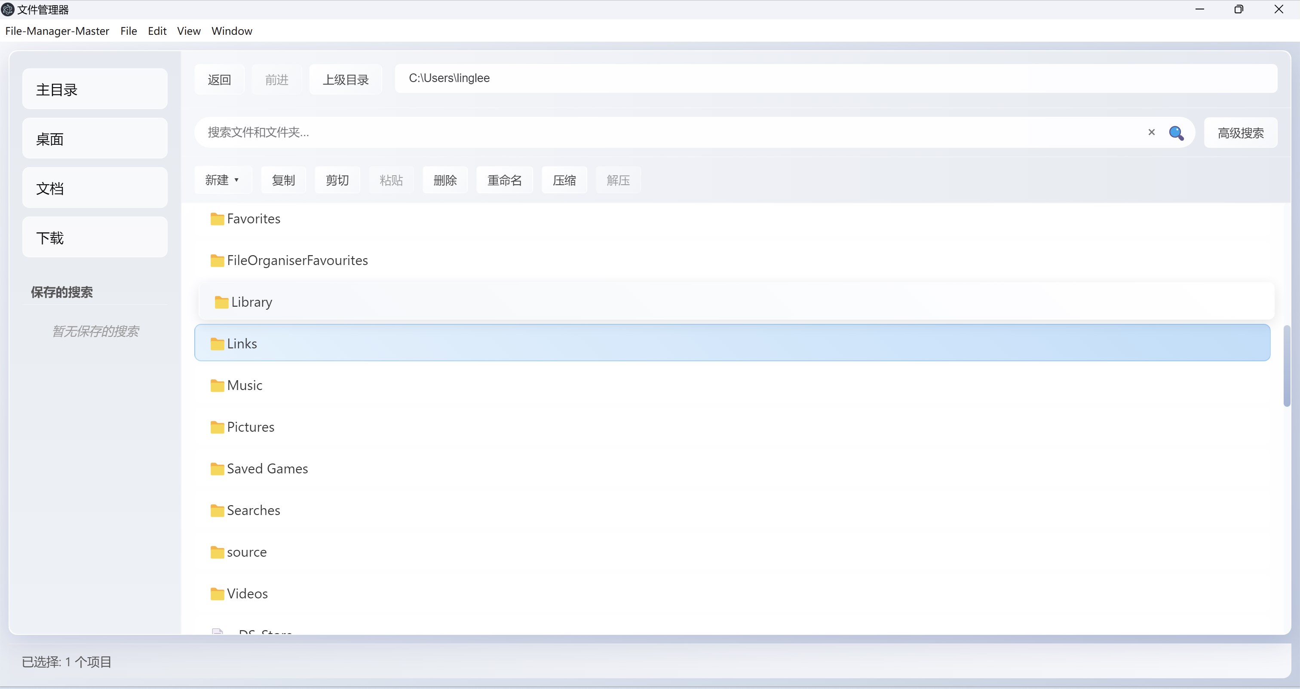The height and width of the screenshot is (689, 1300).
Task: Click the 压缩 toolbar button
Action: (564, 180)
